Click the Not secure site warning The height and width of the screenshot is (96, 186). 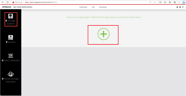pos(17,2)
